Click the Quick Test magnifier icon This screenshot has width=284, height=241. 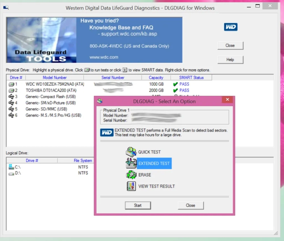[131, 152]
